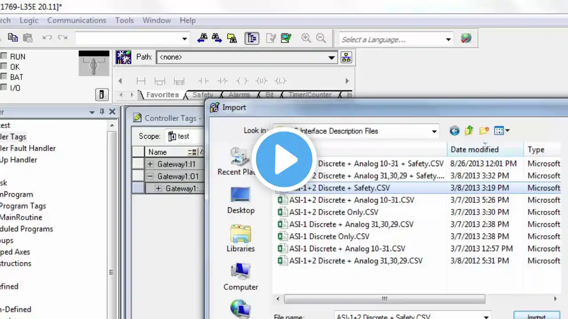Insert an Output Unlatch (U) coil
Screen dimensions: 568x319
(x=261, y=81)
